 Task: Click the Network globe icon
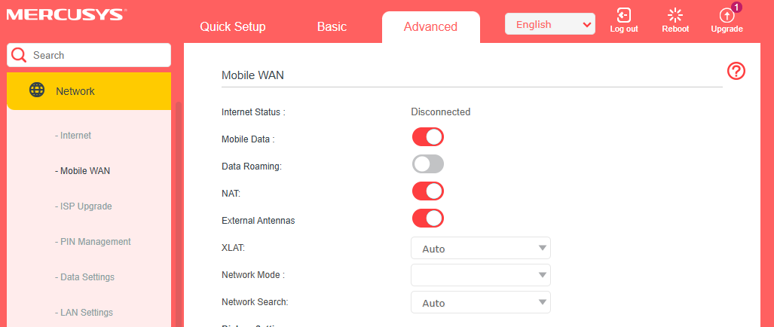(36, 90)
